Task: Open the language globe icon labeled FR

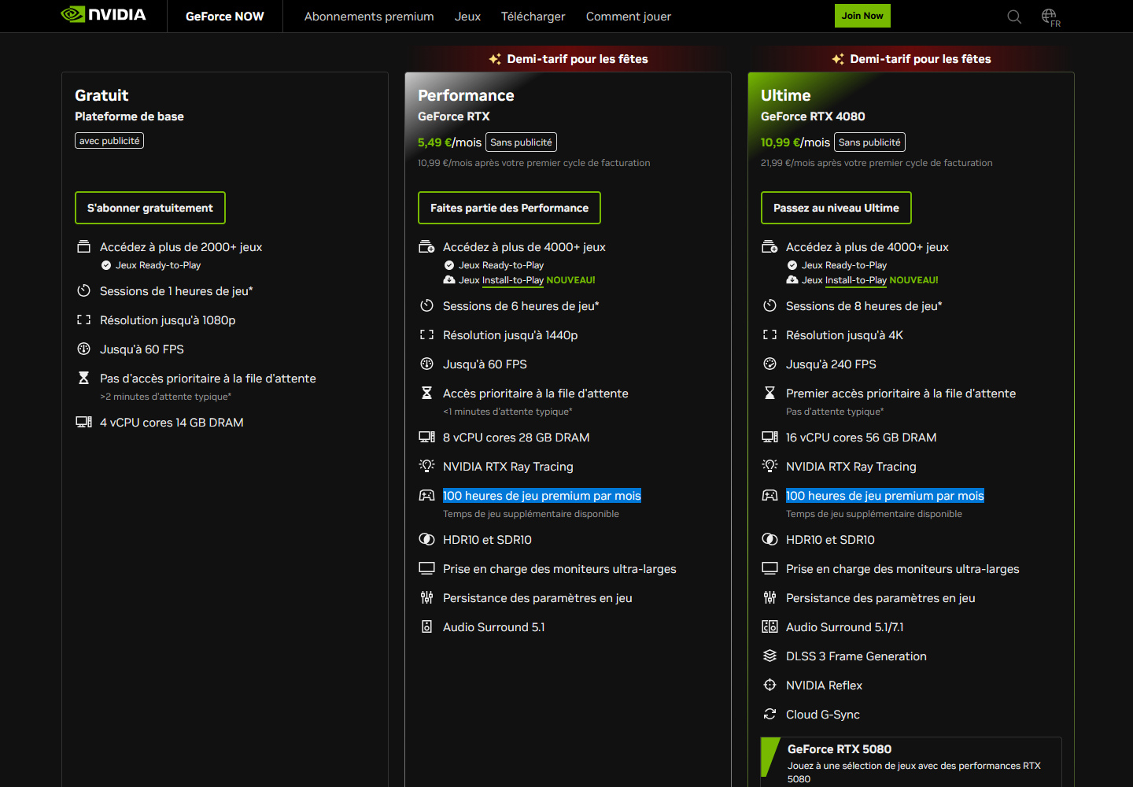Action: pos(1049,15)
